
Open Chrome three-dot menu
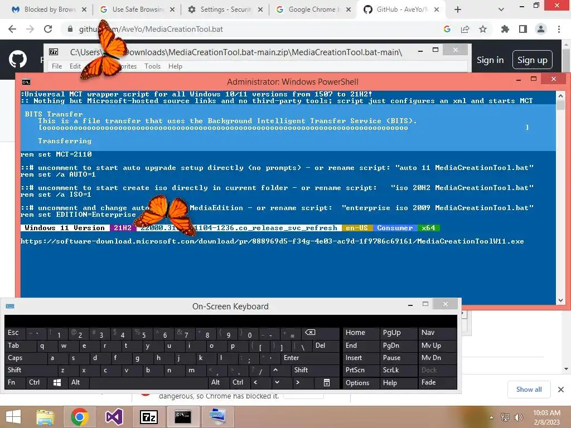[559, 29]
